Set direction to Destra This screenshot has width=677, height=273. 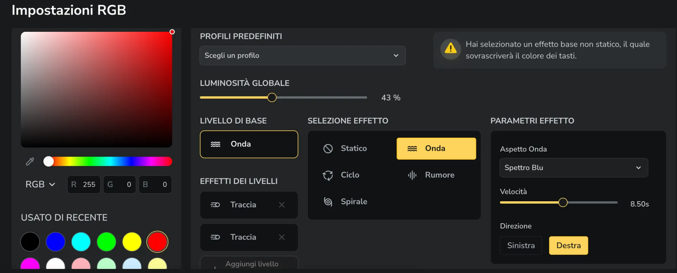[x=568, y=246]
